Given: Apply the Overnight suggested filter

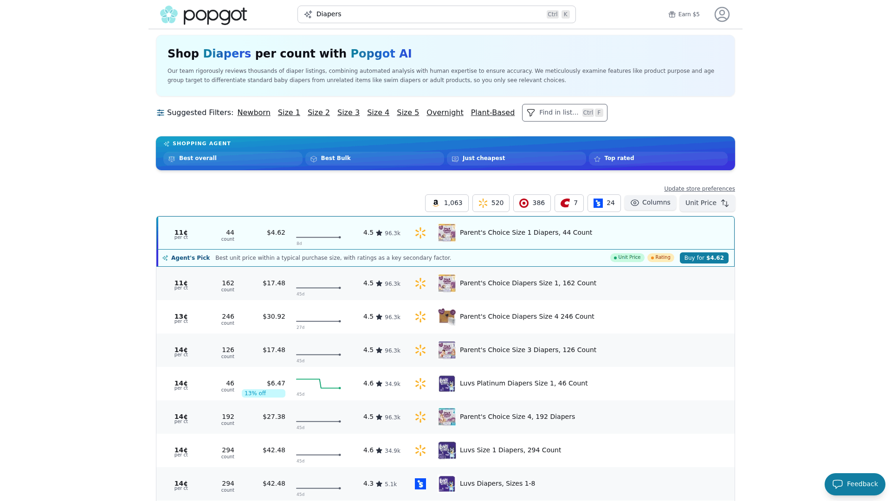Looking at the screenshot, I should [x=445, y=113].
